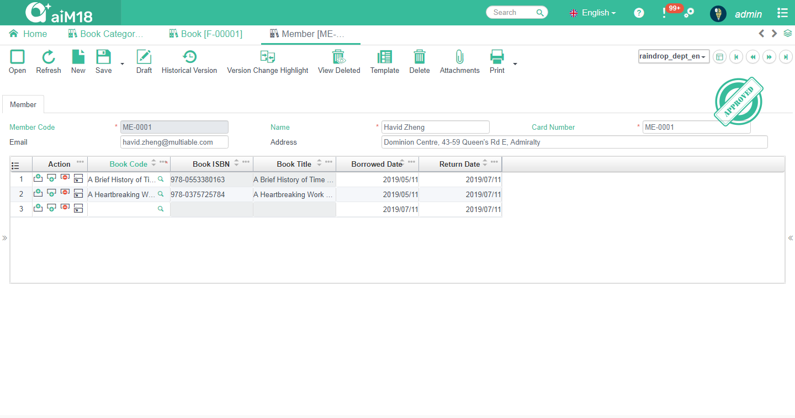Add row above in row 1

[38, 178]
